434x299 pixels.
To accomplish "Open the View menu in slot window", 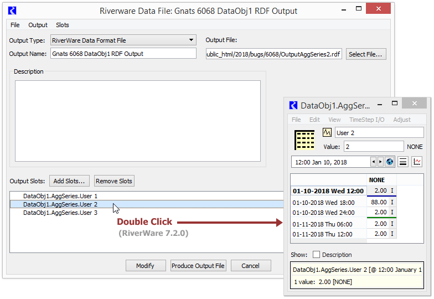I will click(x=334, y=120).
